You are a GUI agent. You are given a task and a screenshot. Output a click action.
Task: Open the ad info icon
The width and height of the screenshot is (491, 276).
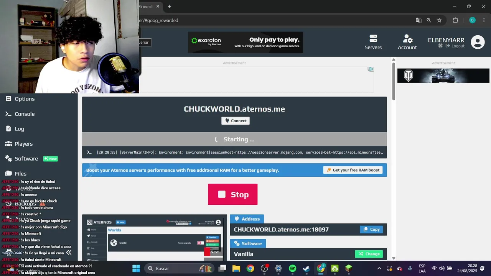click(x=371, y=69)
